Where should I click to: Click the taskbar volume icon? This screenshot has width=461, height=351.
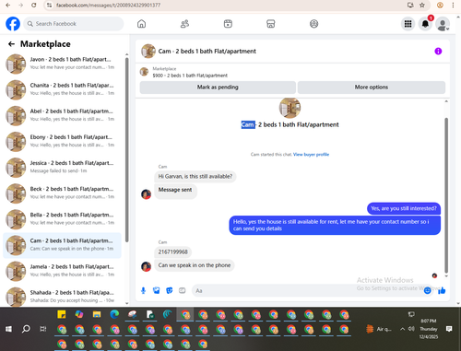pos(411,329)
